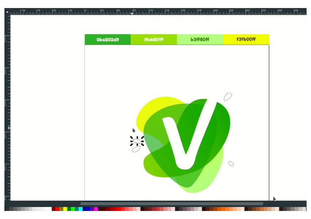Click the triangle position marker on top ruler
311x219 pixels.
(132, 14)
